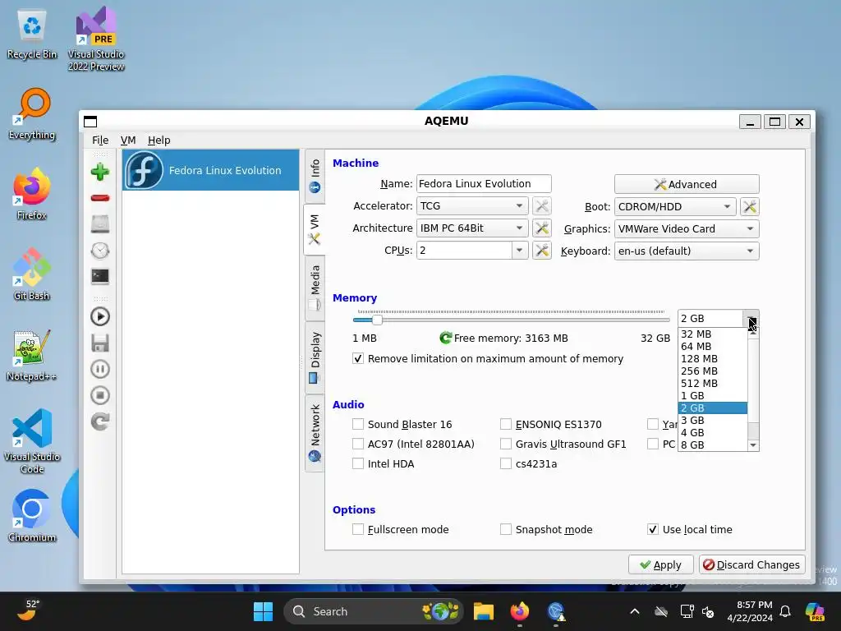Select 512 MB in memory list

712,384
